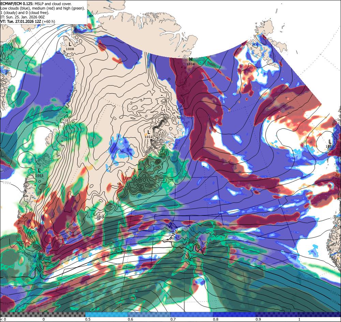Click the 'L 1010' low at right edge
Viewport: 341px width, 322px height.
coord(330,144)
